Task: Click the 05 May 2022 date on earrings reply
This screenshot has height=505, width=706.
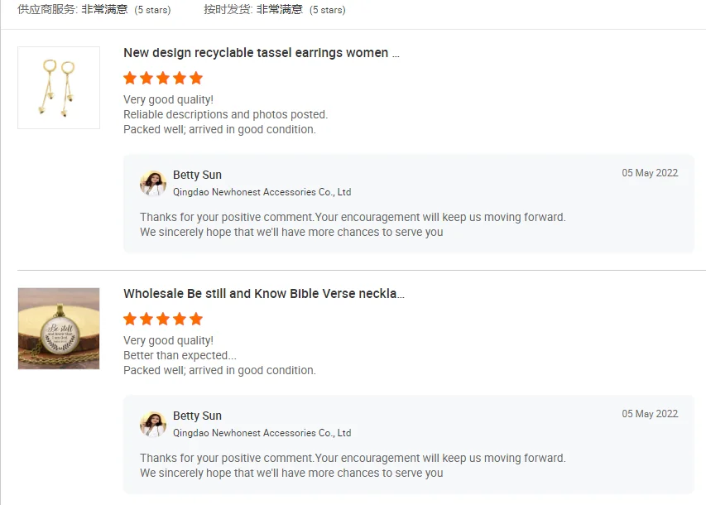Action: click(650, 173)
